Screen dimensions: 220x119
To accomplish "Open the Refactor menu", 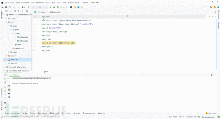I will pyautogui.click(x=40, y=3).
